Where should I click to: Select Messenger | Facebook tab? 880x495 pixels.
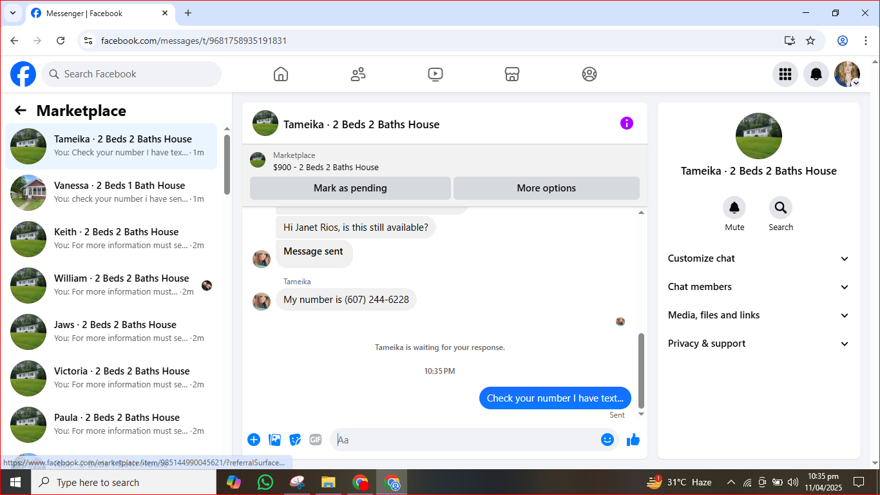point(100,13)
